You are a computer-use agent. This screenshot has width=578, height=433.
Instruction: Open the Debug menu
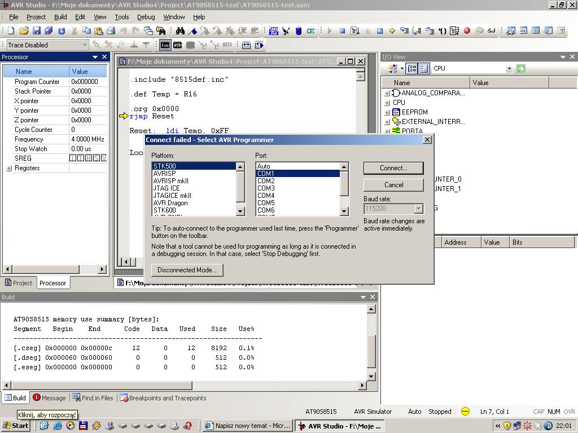point(146,17)
